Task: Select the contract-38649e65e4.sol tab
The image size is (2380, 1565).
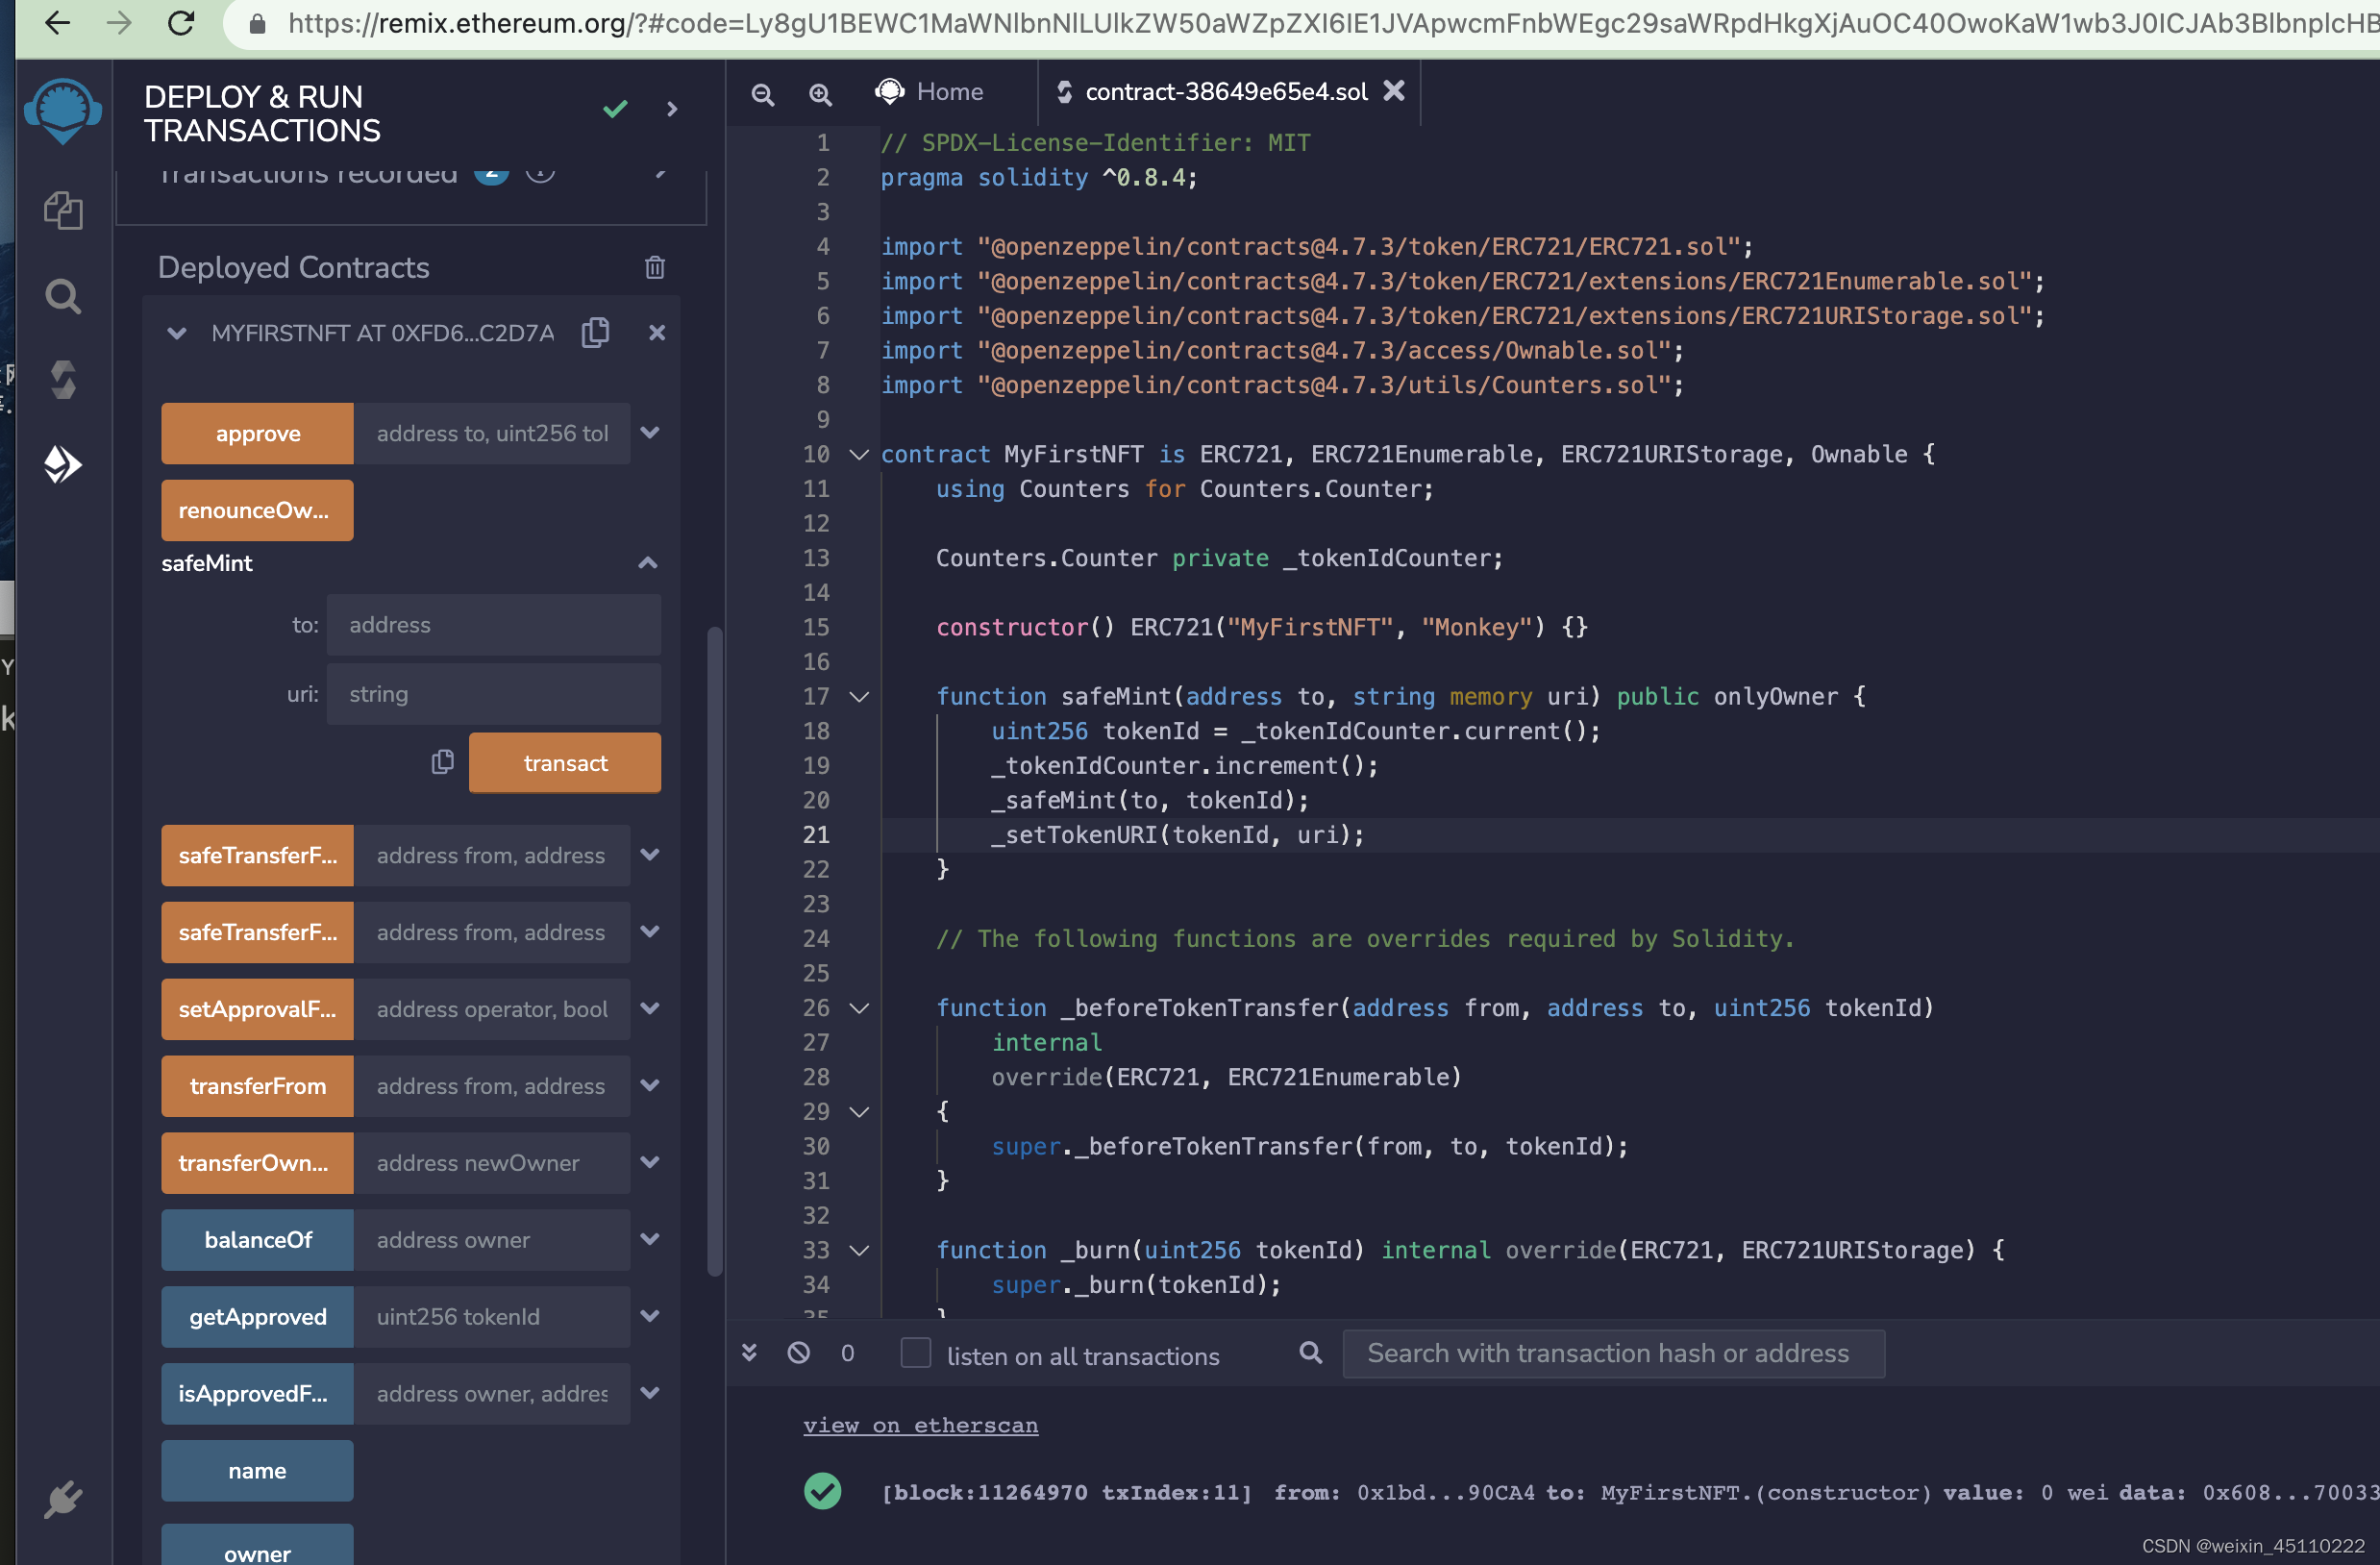Action: coord(1225,92)
